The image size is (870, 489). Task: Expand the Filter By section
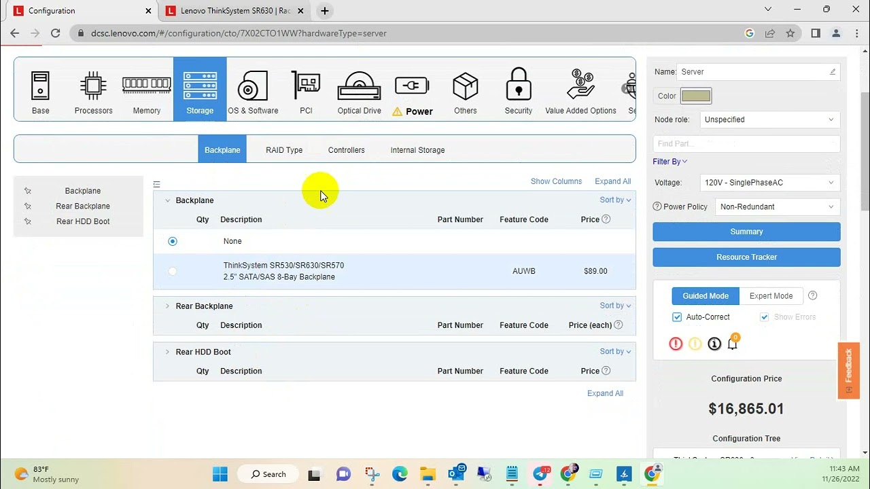pyautogui.click(x=670, y=162)
